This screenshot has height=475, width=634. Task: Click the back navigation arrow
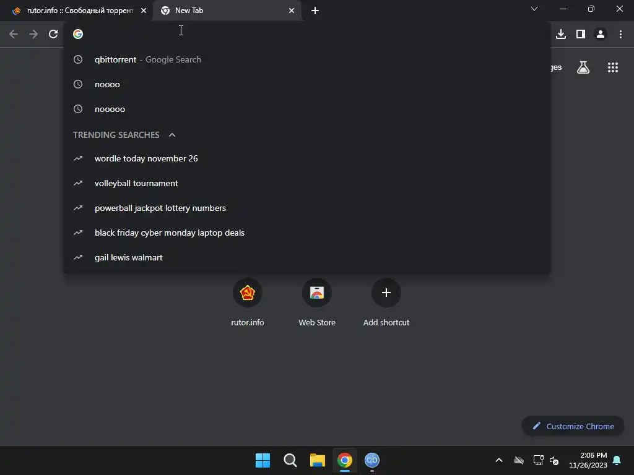[14, 34]
